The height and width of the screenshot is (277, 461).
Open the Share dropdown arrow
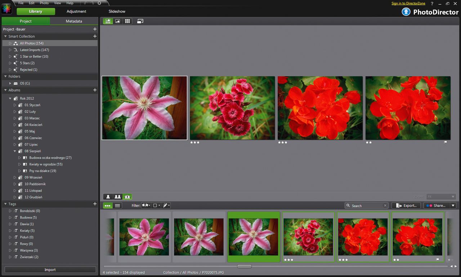click(x=453, y=205)
